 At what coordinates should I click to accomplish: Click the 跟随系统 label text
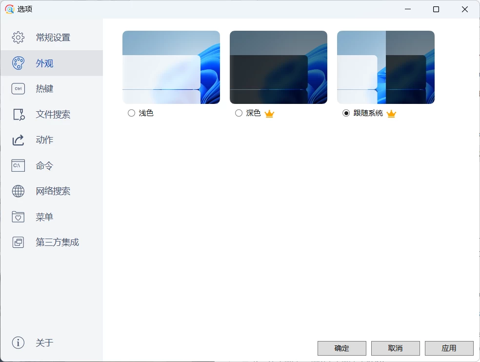point(368,113)
